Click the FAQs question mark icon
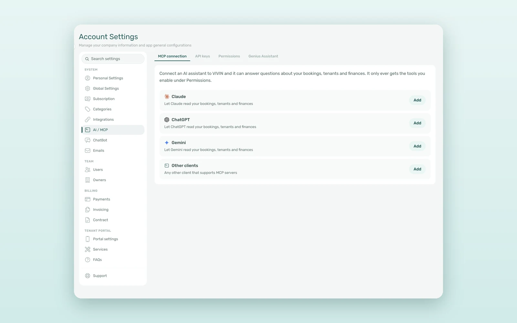Image resolution: width=517 pixels, height=323 pixels. (88, 260)
